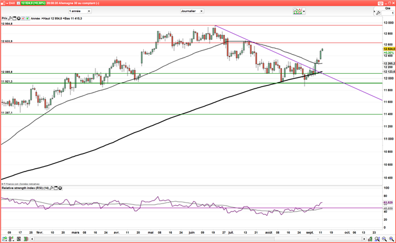Close the Prix panel with black X icon
Viewport: 396px width, 243px height.
[19, 19]
